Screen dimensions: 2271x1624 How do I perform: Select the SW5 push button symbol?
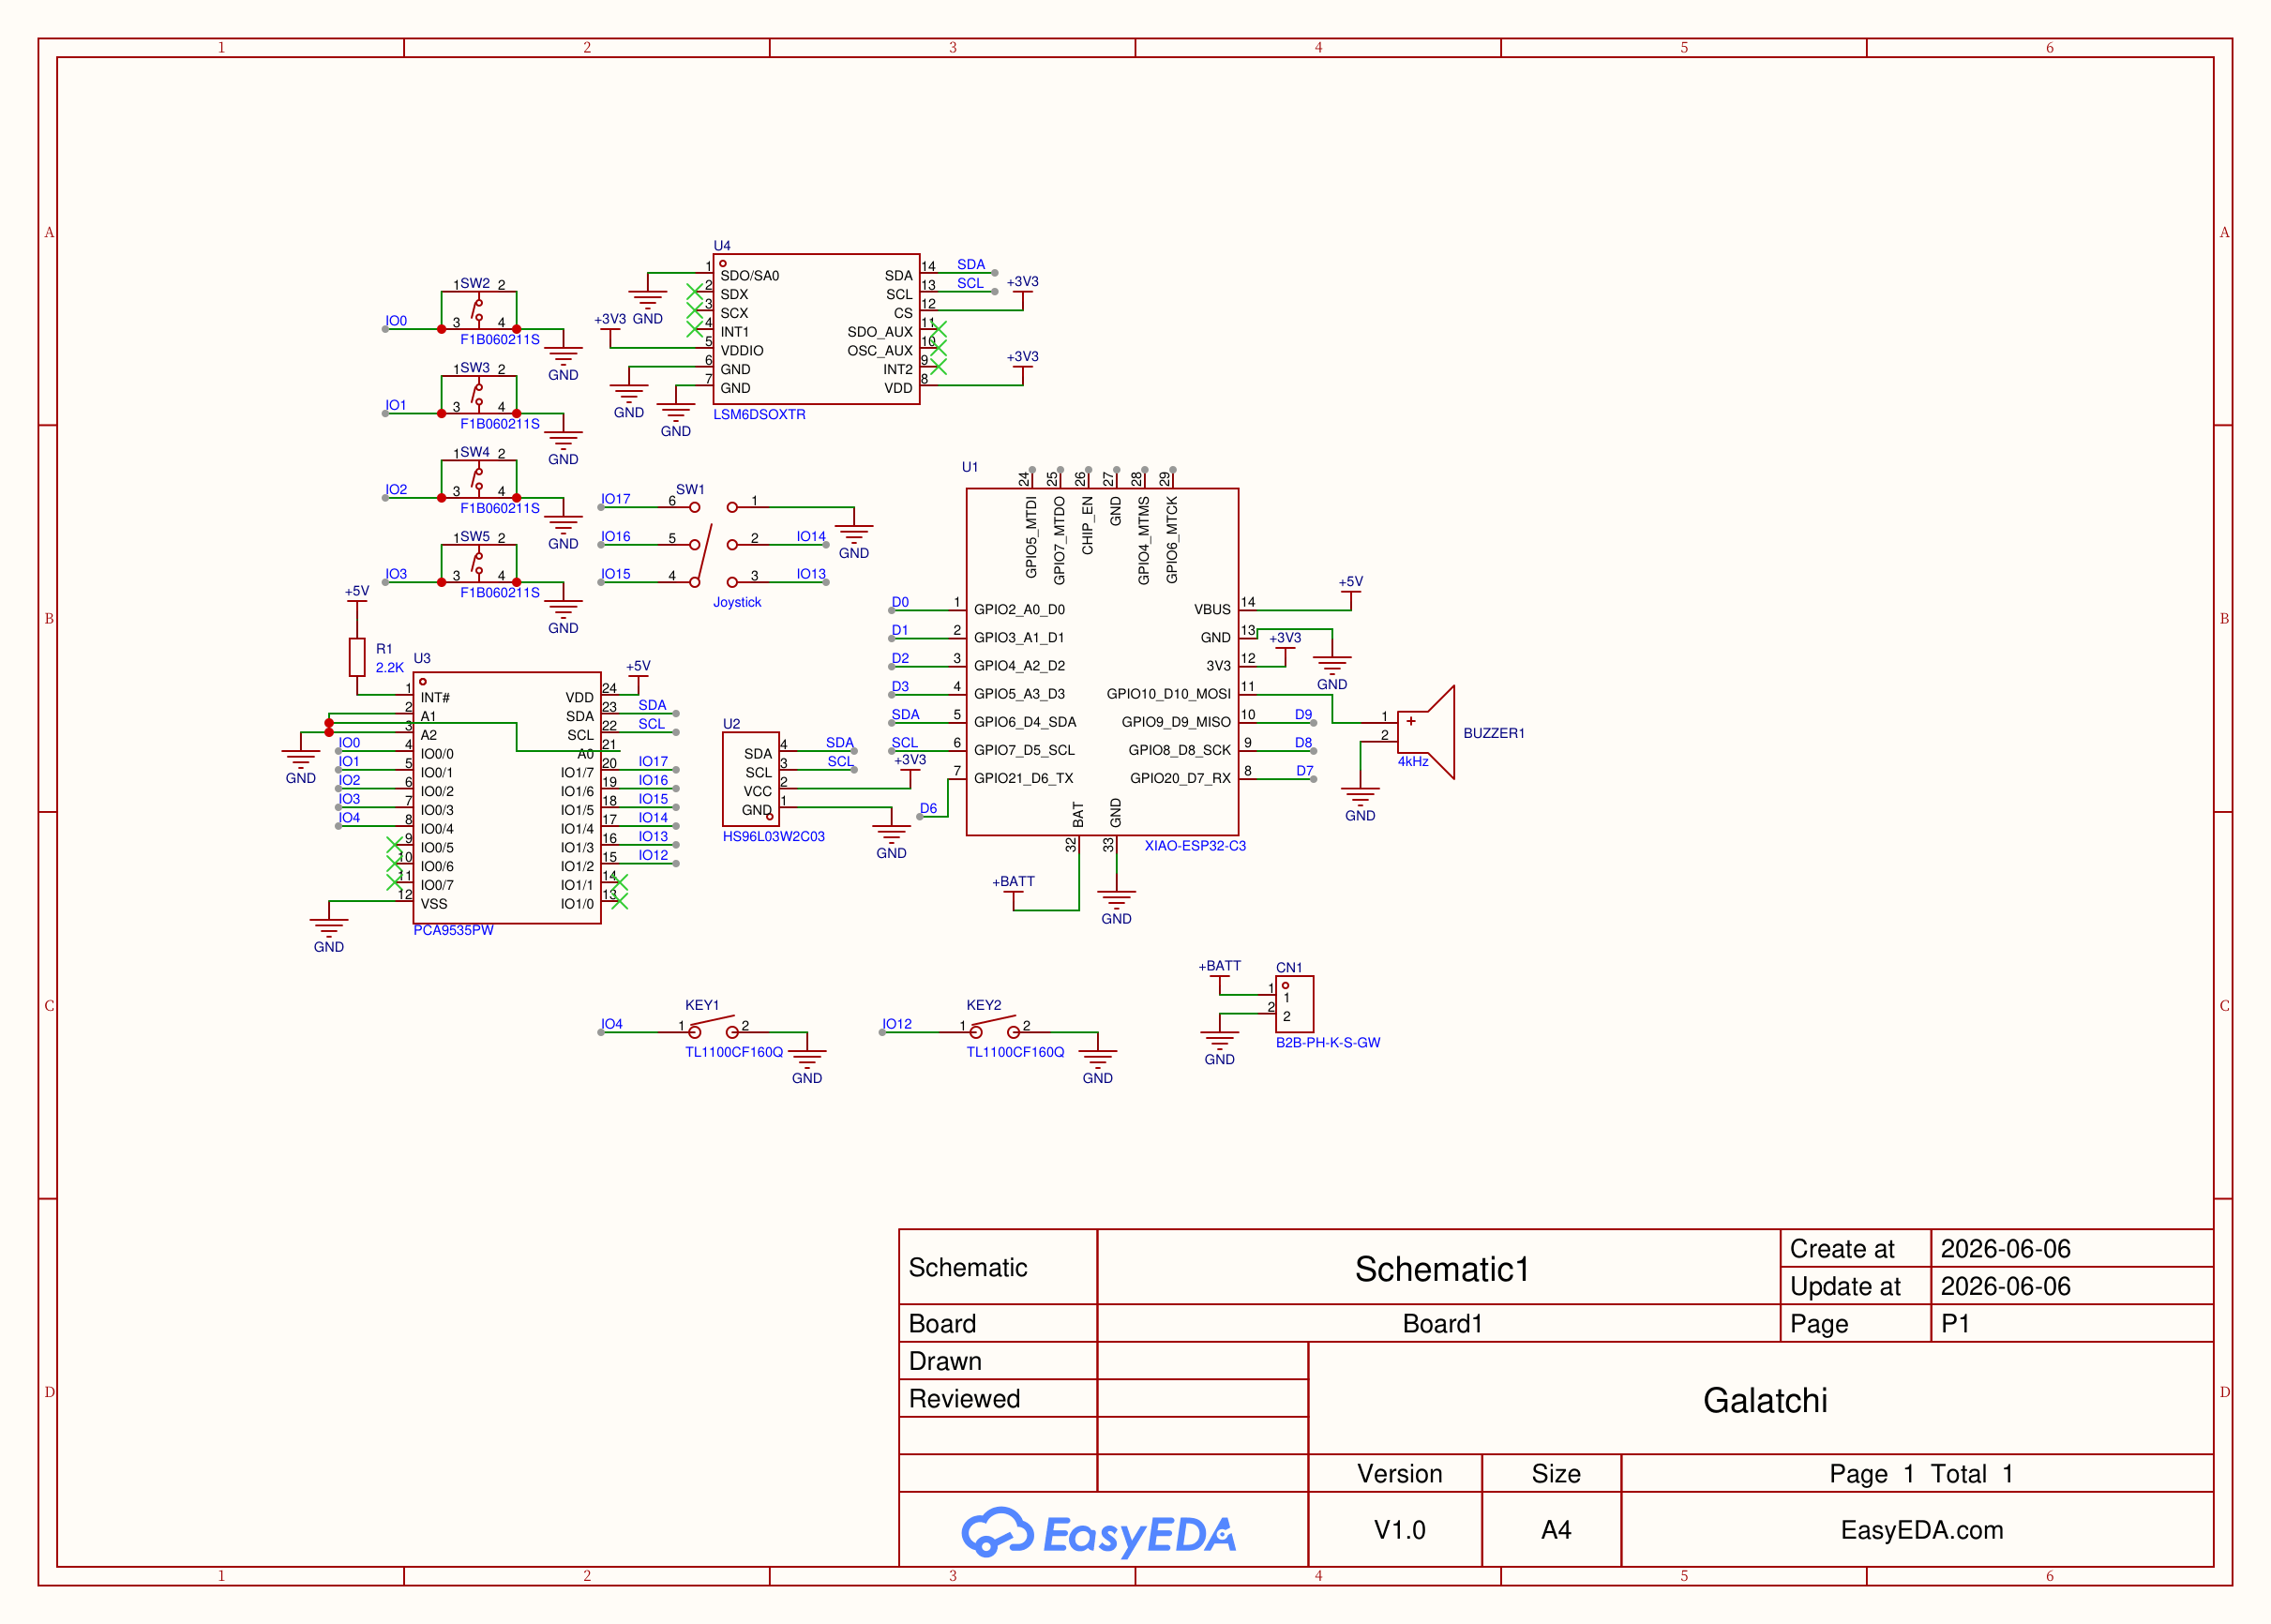click(479, 563)
